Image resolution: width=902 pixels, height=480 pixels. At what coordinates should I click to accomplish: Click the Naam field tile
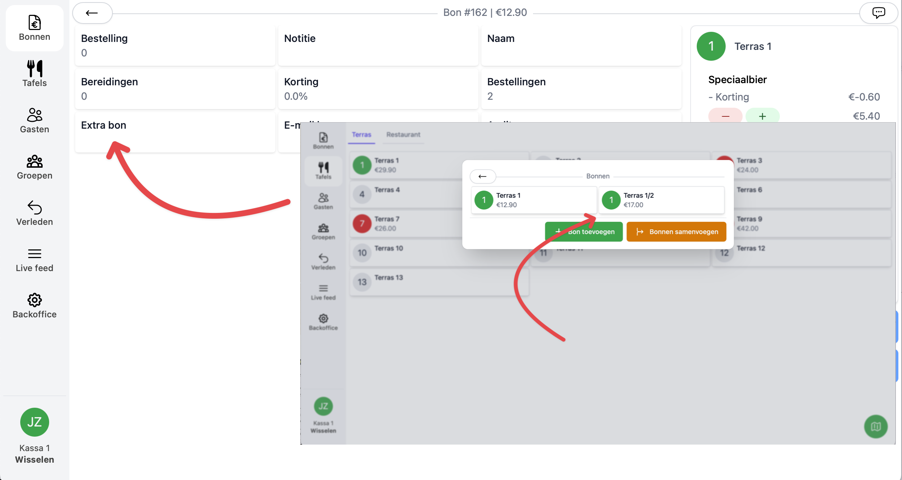click(581, 46)
